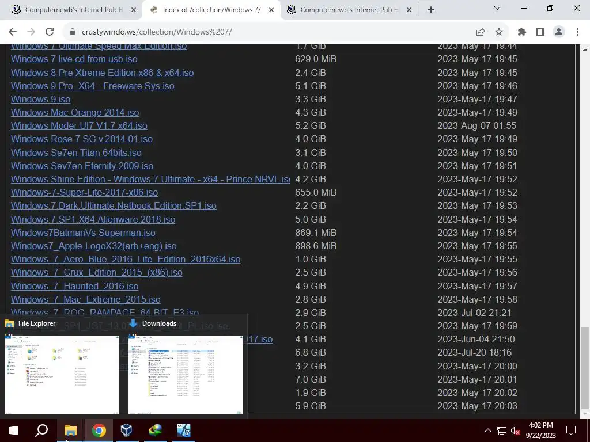Select the File Explorer window preview thumbnail
Viewport: 590px width, 442px height.
point(62,375)
